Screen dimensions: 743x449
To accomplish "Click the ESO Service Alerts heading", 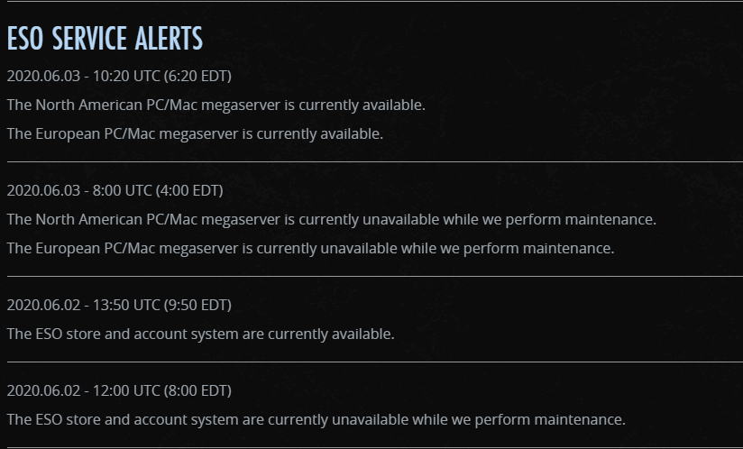I will pyautogui.click(x=105, y=39).
